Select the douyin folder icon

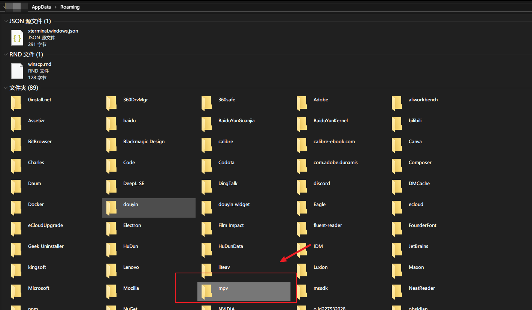[111, 208]
